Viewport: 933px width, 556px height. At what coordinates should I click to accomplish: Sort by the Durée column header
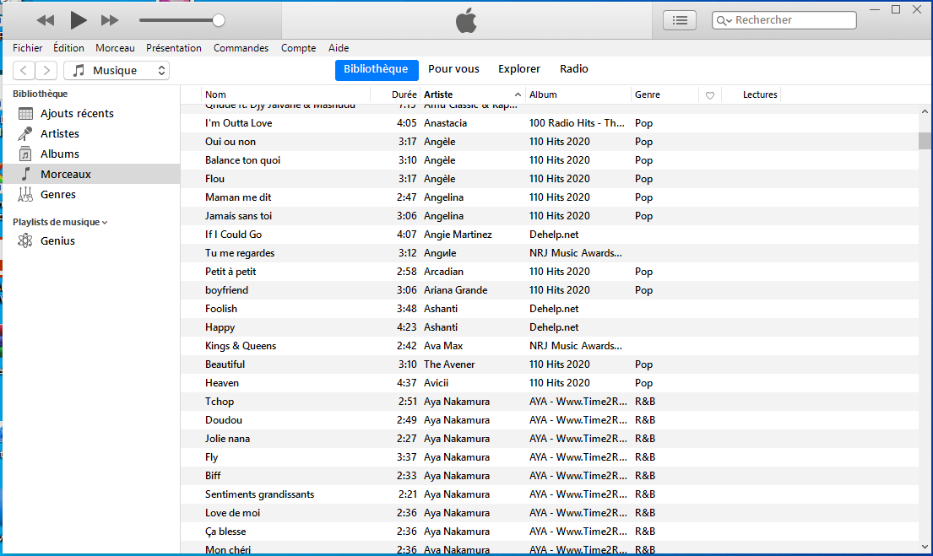click(395, 94)
